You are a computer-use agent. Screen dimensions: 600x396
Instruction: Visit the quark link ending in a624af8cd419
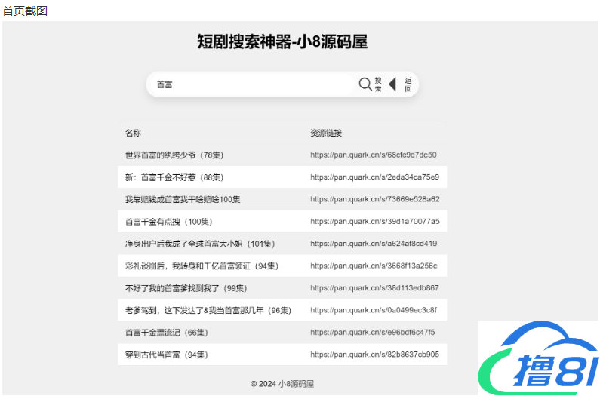373,244
